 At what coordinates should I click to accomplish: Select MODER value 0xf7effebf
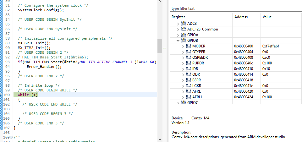(271, 46)
